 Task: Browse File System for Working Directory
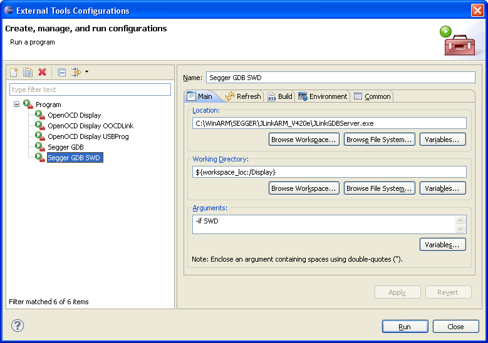380,188
